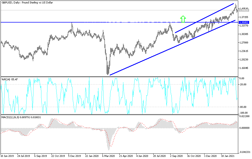Click the 1.16845 value on the price scale
This screenshot has width=252, height=159.
(x=243, y=68)
